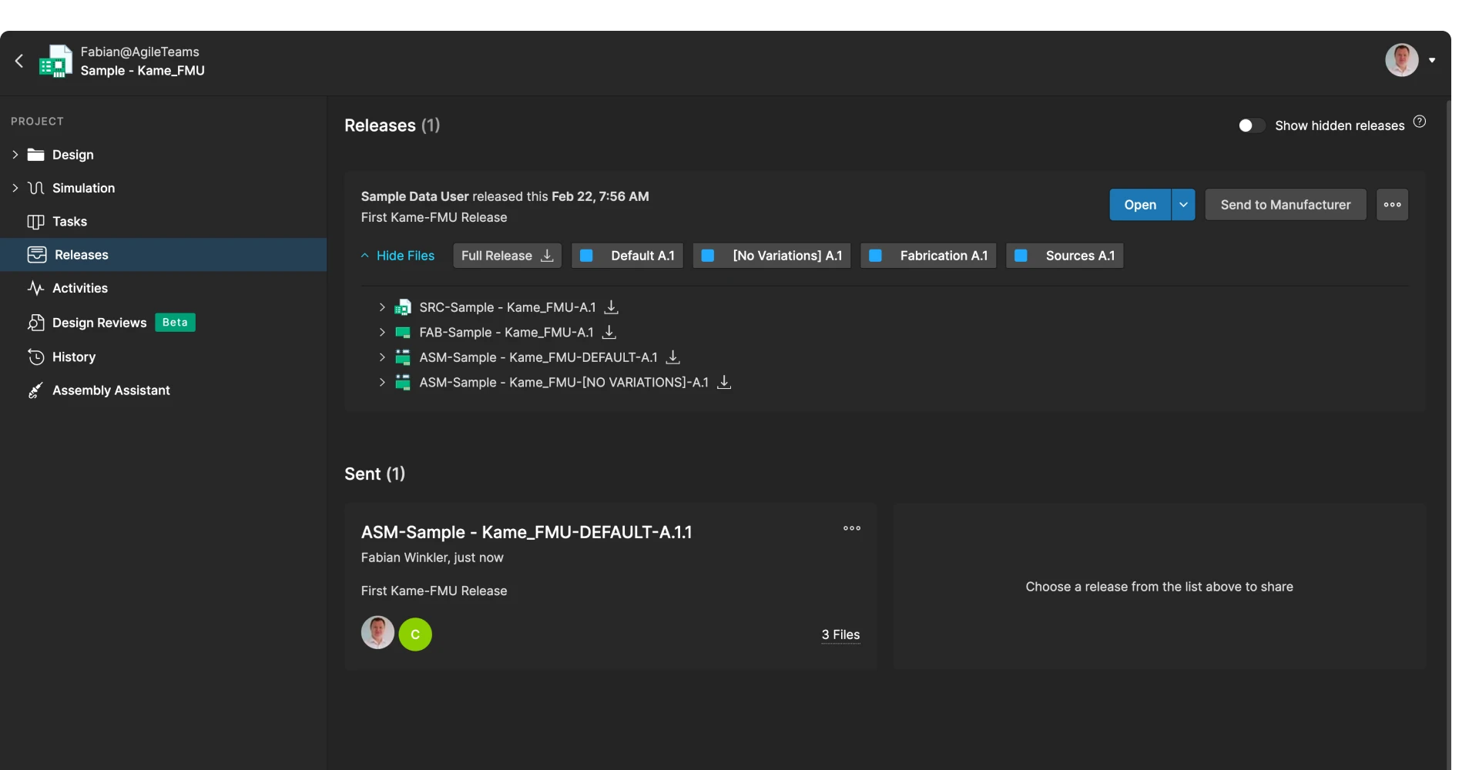Open the help icon beside hidden releases
This screenshot has height=770, width=1479.
pos(1420,122)
